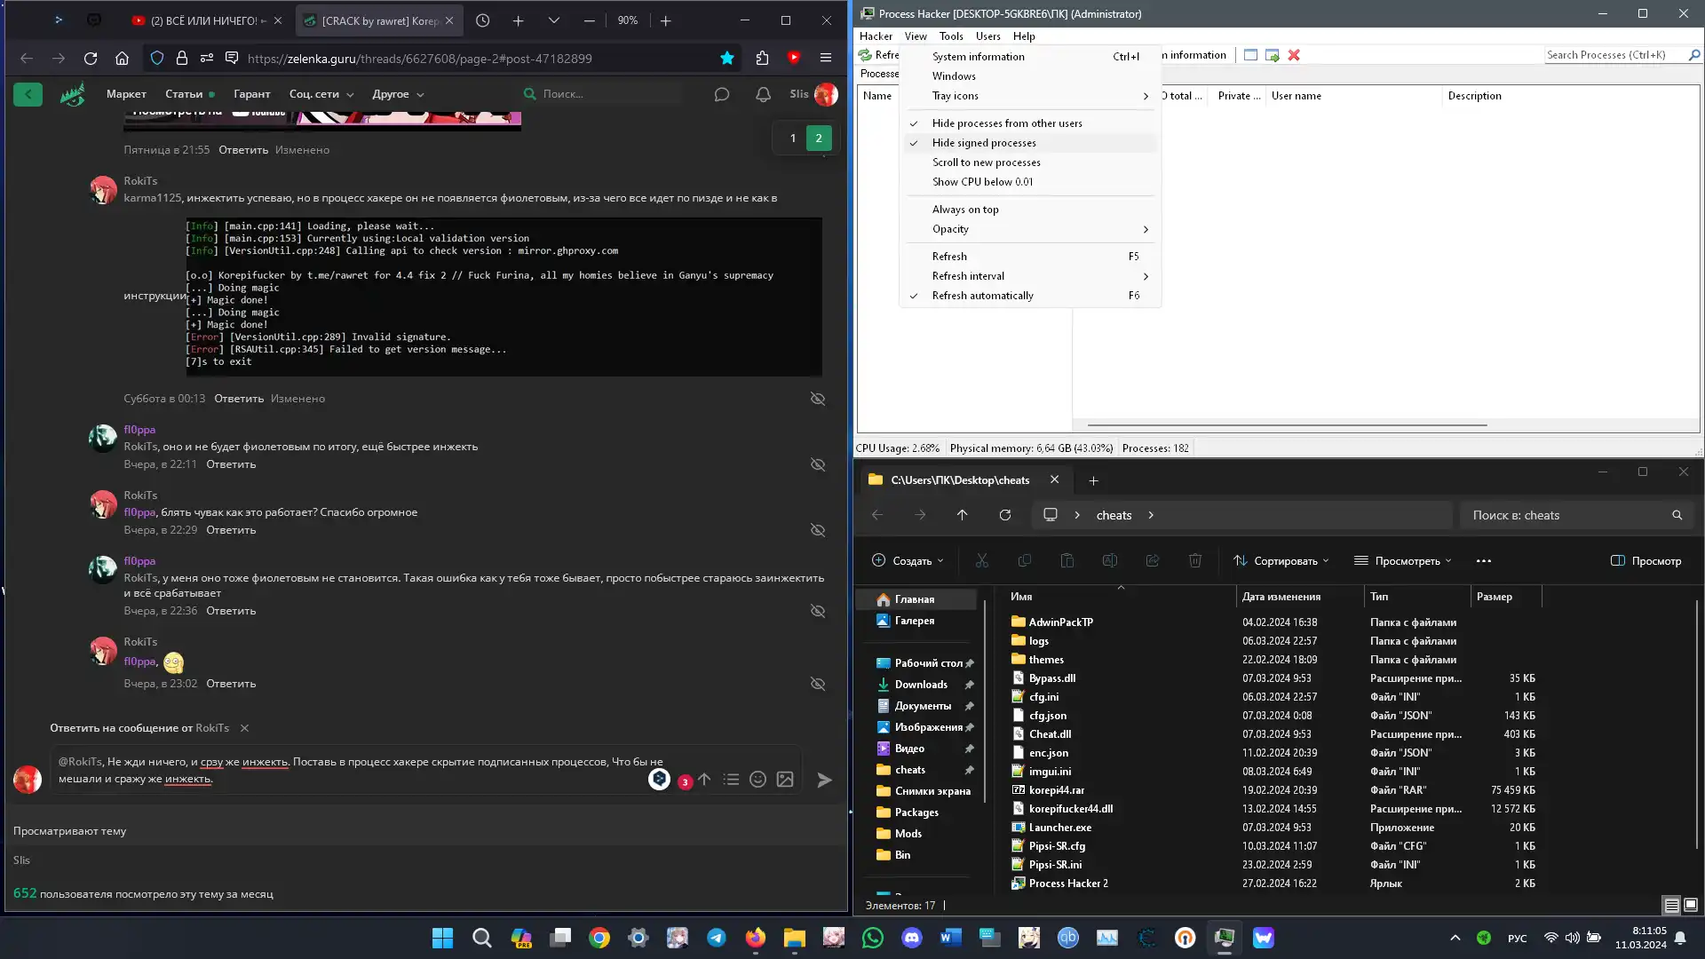Open browser hamburger menu
This screenshot has width=1705, height=959.
[x=826, y=59]
